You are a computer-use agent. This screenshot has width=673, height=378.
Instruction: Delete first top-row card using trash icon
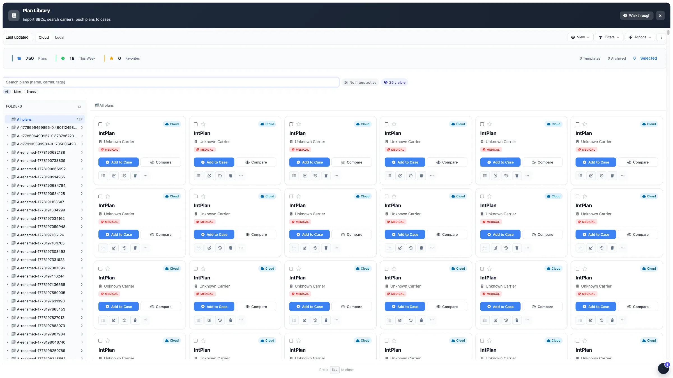[x=135, y=176]
